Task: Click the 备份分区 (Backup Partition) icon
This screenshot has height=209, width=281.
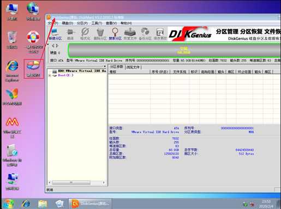Action: click(x=145, y=34)
